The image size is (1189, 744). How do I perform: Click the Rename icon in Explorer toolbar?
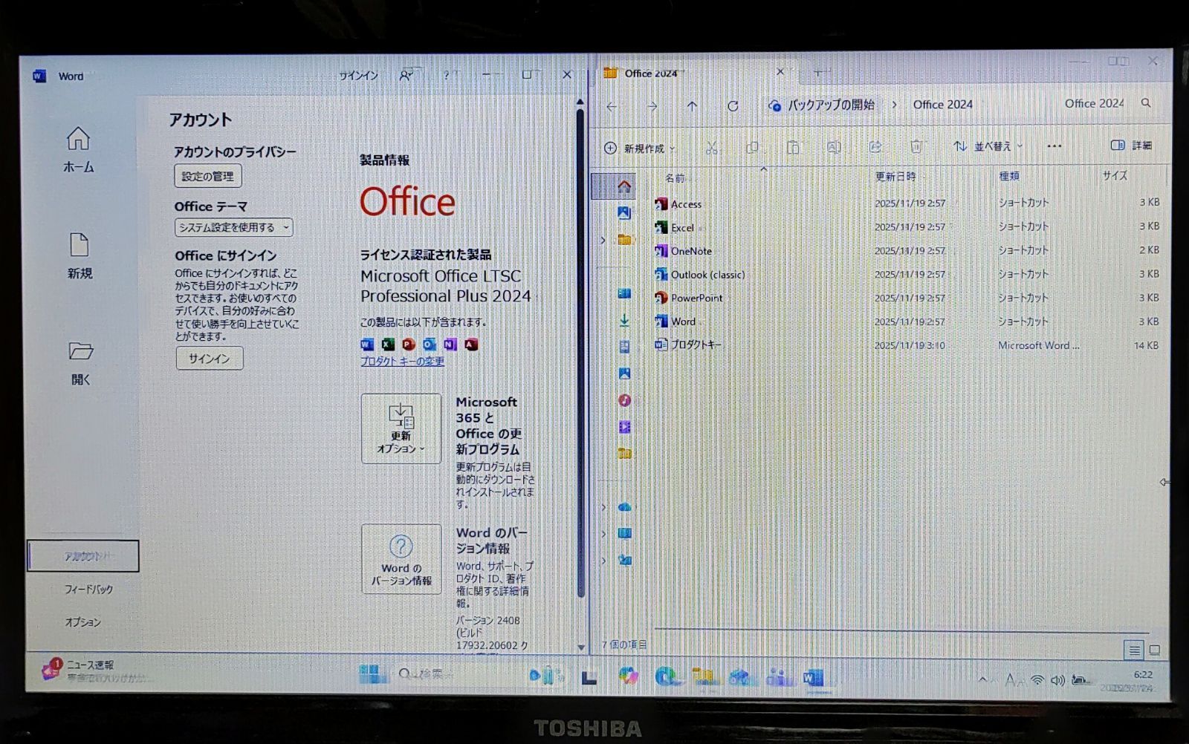[834, 147]
